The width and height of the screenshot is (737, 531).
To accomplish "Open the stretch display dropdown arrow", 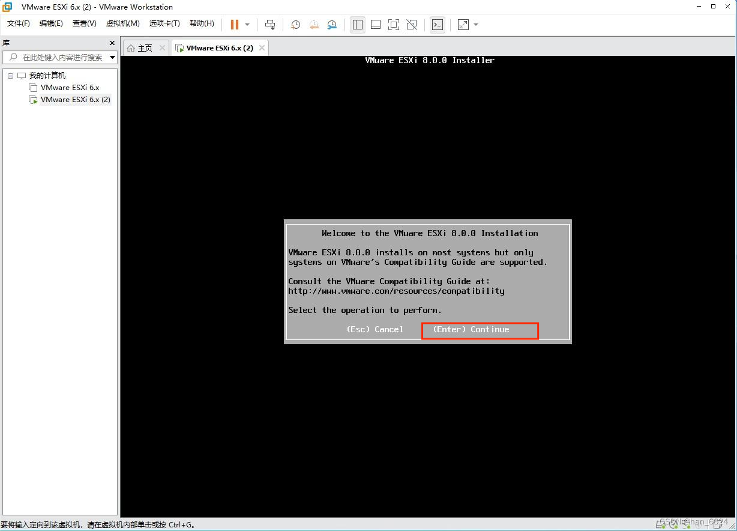I will click(x=476, y=25).
